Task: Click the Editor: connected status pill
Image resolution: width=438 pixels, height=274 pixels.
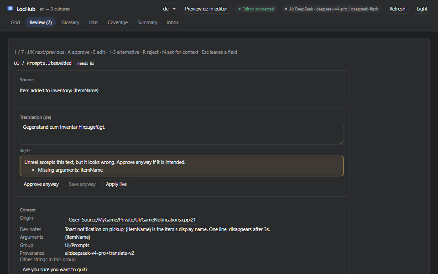Action: [x=256, y=9]
